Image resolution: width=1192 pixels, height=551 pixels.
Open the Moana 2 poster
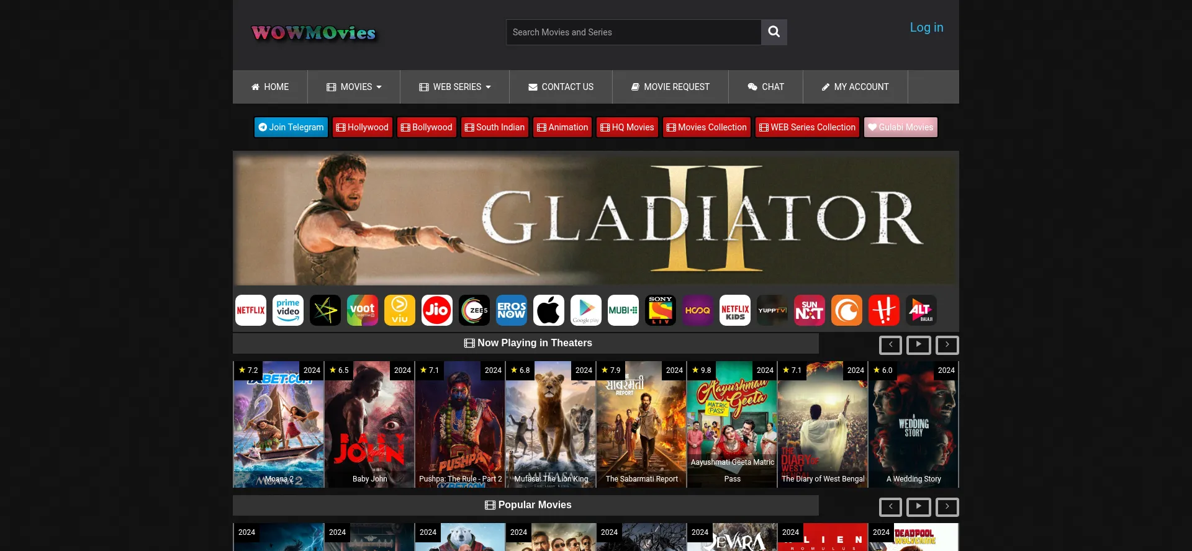[279, 424]
